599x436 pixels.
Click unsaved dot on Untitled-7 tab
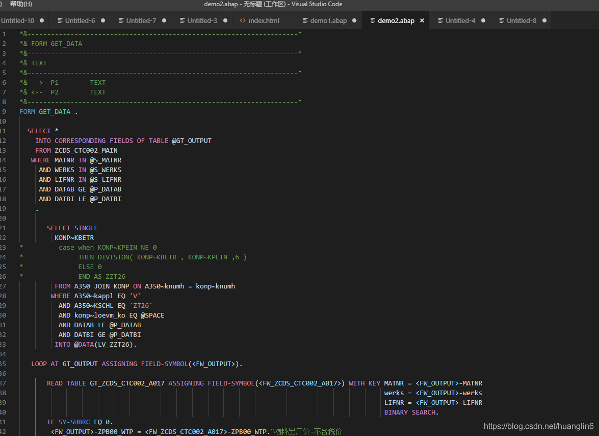point(164,20)
